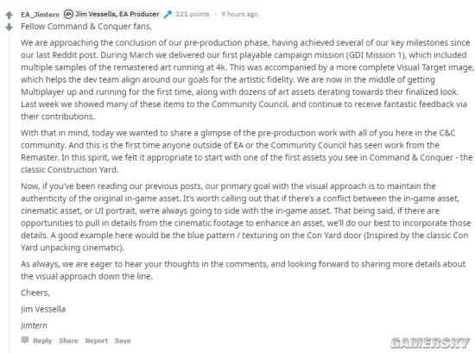This screenshot has width=475, height=353.
Task: Click the GAMERSKY watermark logo
Action: (x=430, y=343)
